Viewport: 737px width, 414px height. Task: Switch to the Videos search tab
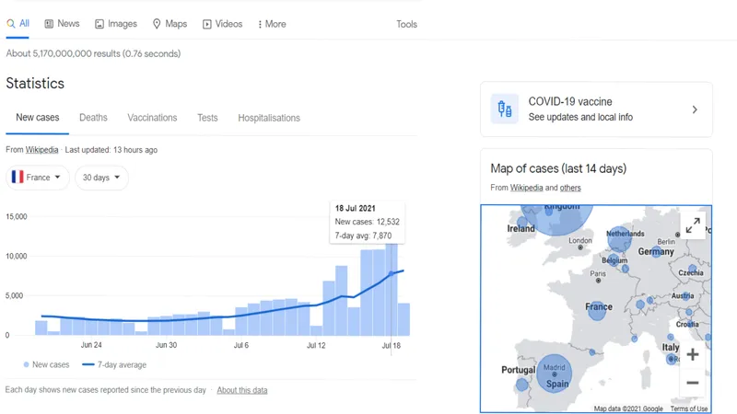pyautogui.click(x=222, y=24)
